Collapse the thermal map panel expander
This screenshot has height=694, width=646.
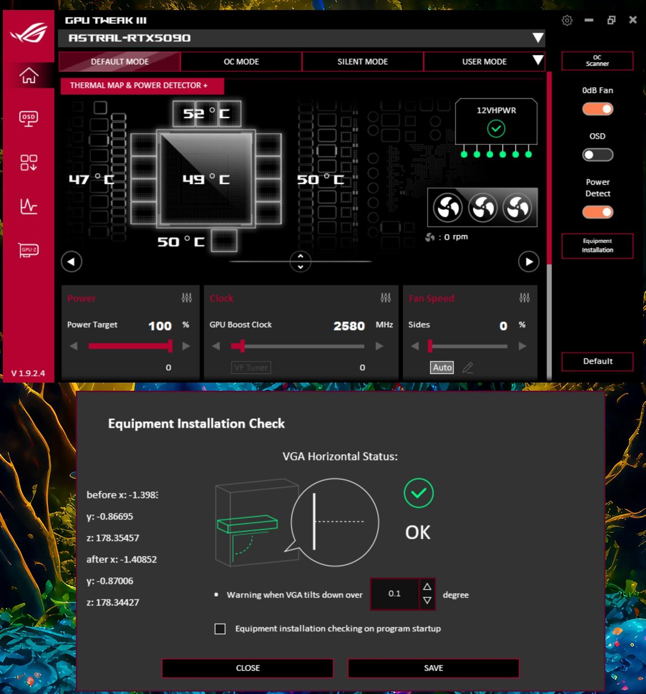point(300,261)
